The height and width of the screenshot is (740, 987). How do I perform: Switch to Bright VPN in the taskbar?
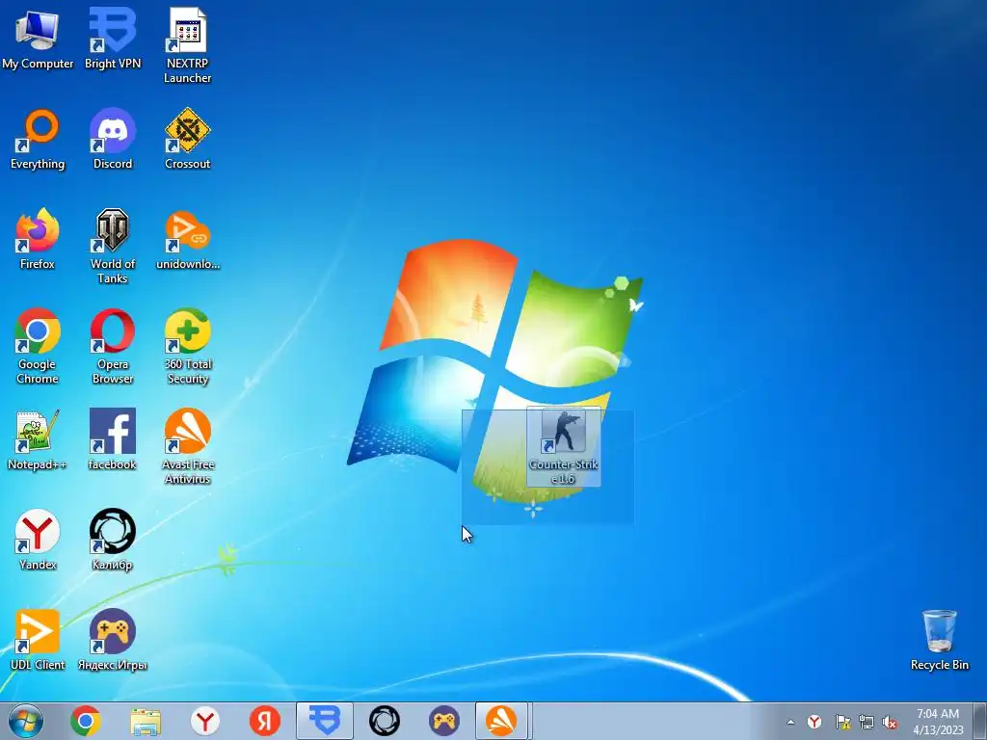[x=325, y=721]
